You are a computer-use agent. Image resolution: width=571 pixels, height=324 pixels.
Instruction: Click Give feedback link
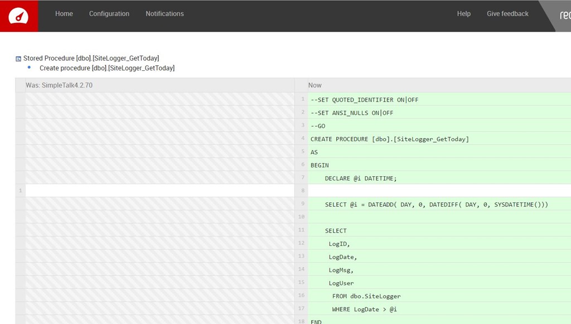[507, 14]
